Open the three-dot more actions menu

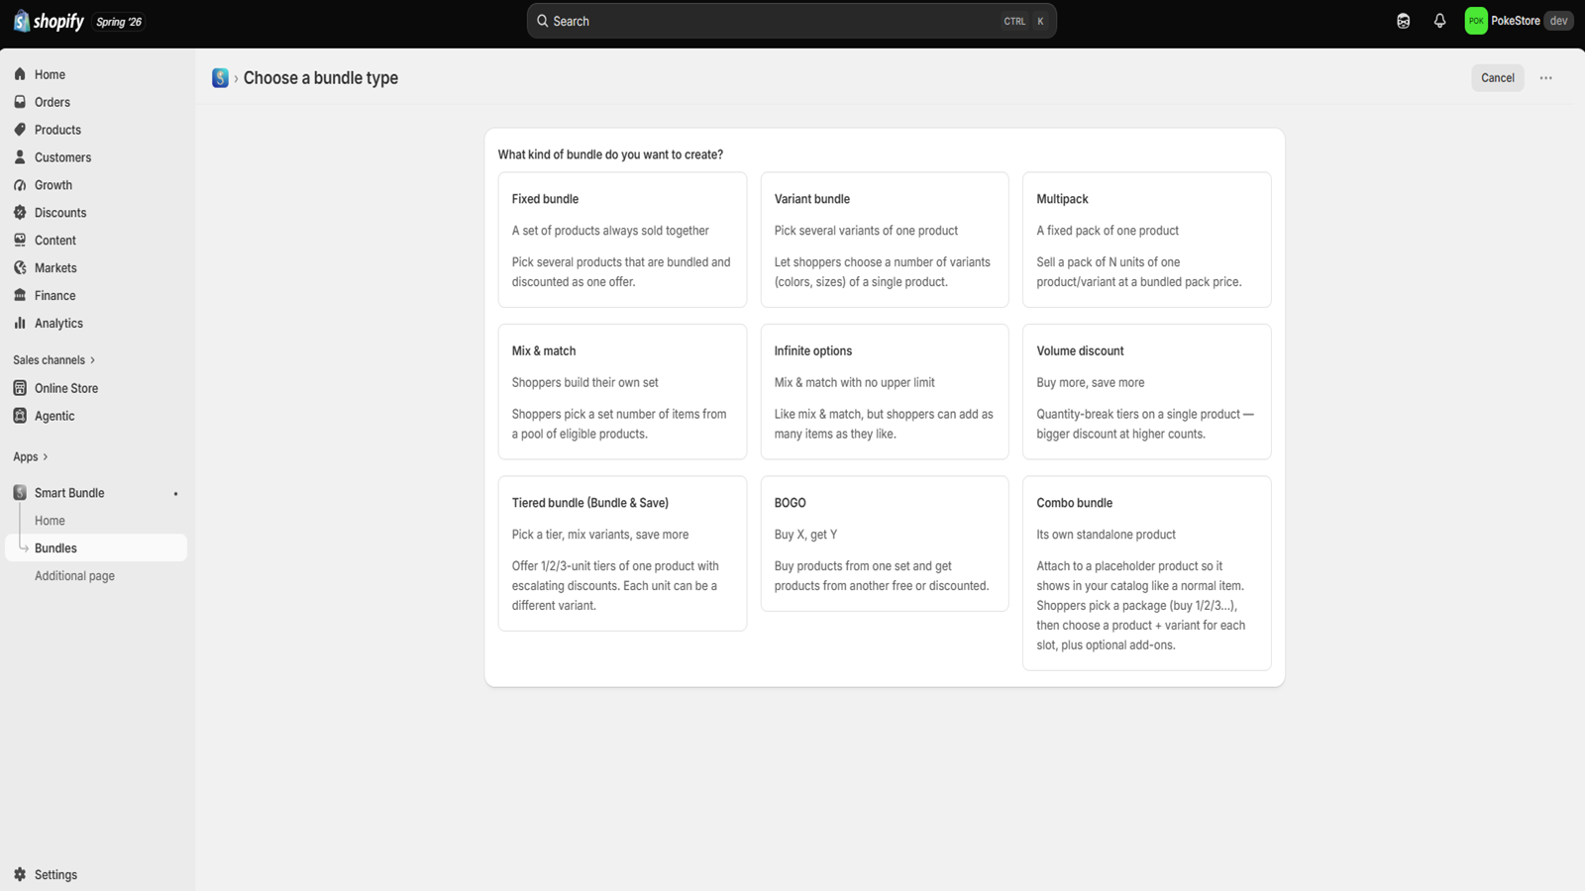coord(1545,78)
